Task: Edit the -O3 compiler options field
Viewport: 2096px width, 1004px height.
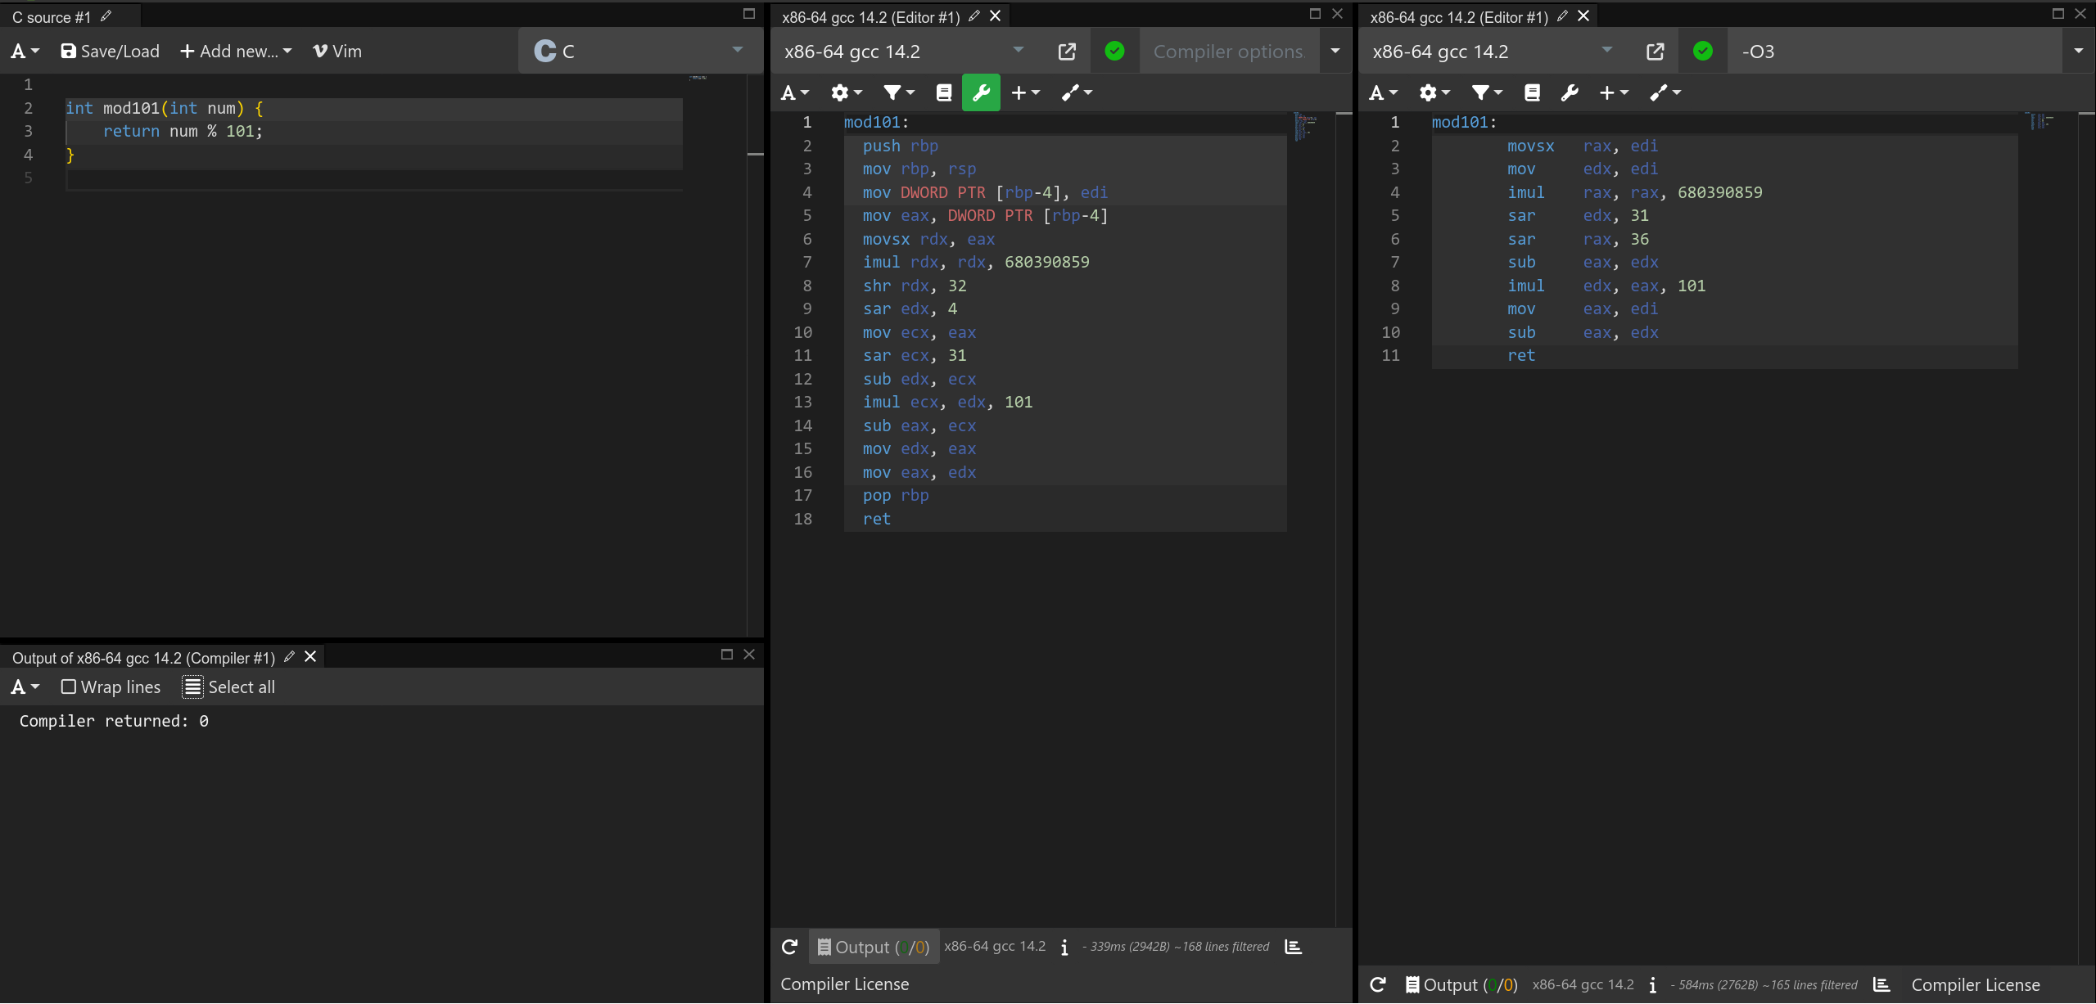Action: (x=1893, y=52)
